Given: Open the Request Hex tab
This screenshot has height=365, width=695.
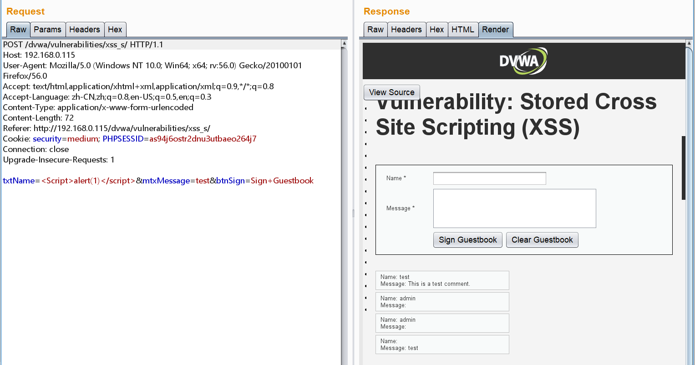Looking at the screenshot, I should tap(115, 30).
